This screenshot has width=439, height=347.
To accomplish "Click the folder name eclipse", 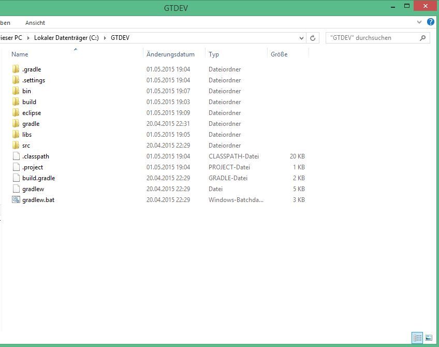I will [32, 113].
